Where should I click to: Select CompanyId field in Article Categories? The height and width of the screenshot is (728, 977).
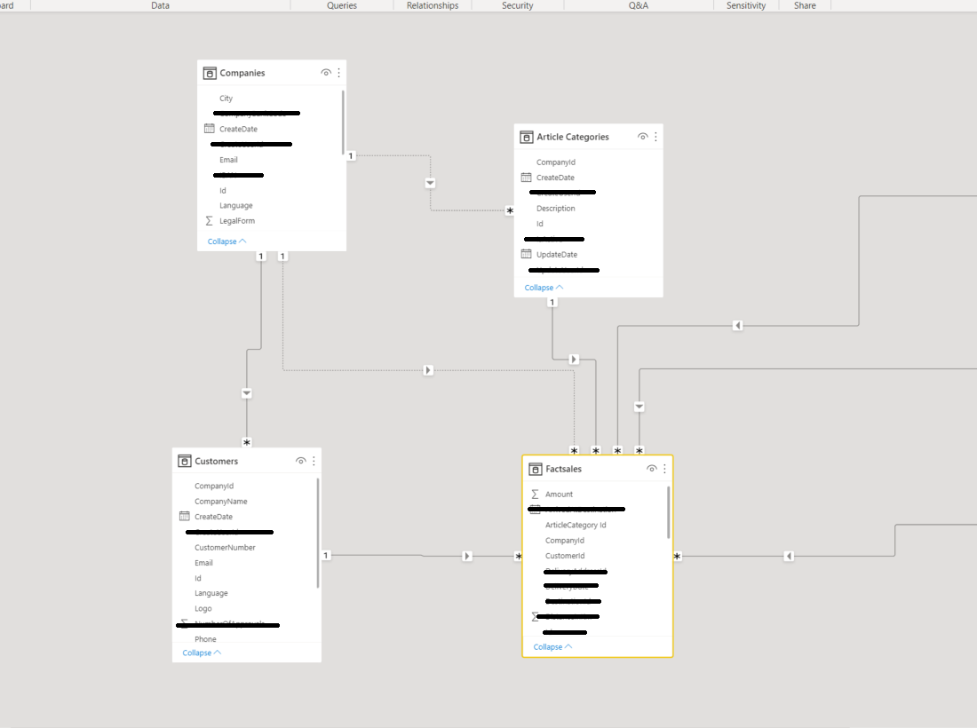[x=556, y=162]
